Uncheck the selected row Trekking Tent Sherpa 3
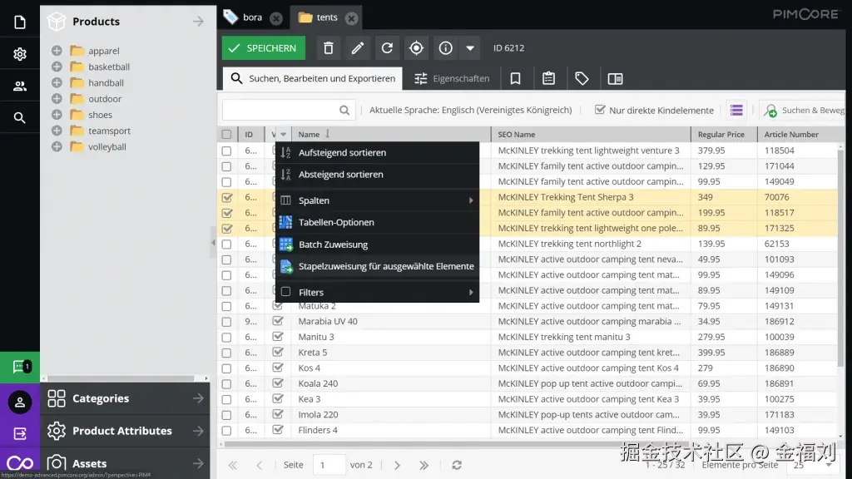This screenshot has width=852, height=479. (x=226, y=197)
